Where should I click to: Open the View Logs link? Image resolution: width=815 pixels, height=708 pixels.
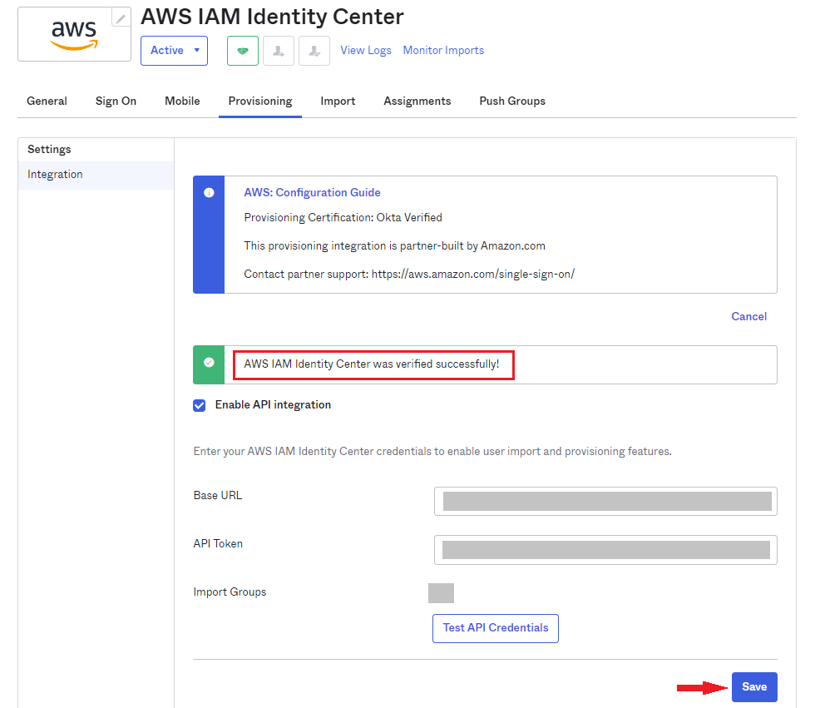[x=366, y=51]
